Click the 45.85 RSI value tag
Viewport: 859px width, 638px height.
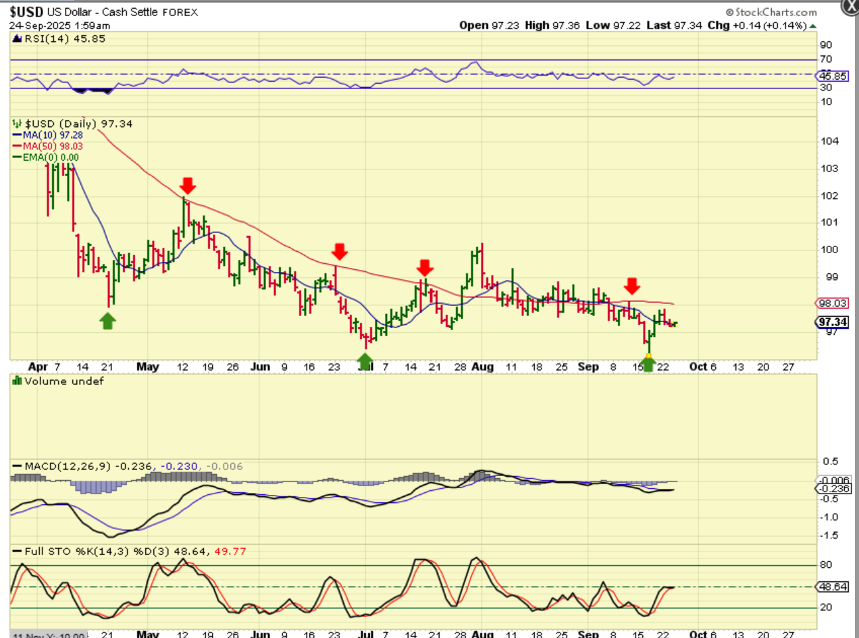(829, 76)
